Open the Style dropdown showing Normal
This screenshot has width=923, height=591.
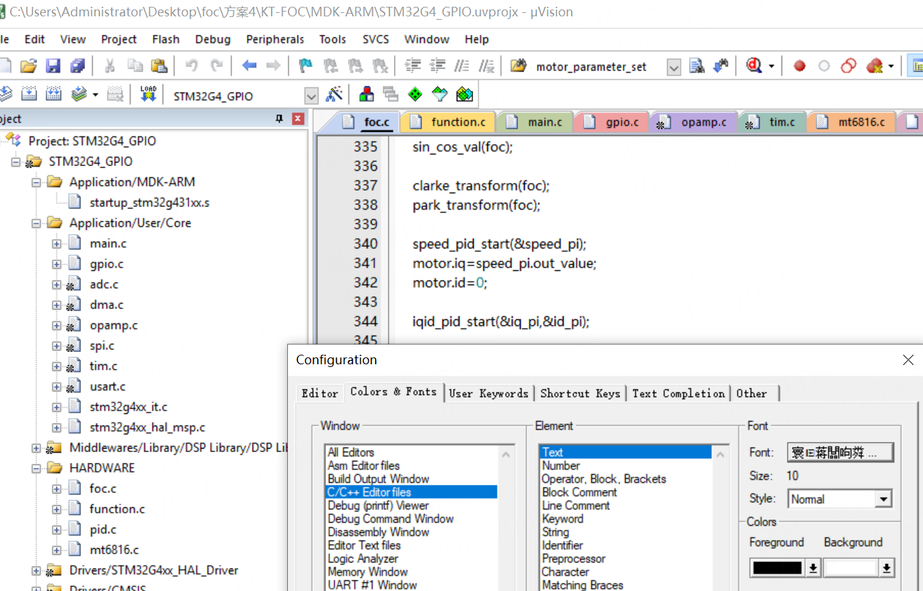tap(884, 499)
